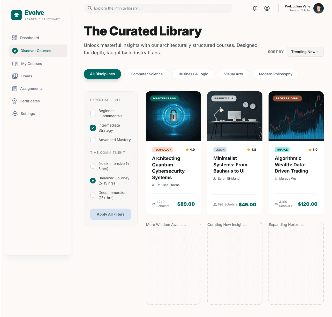Enable the Beginner Fundamentals checkbox
Screen dimensions: 332x317
[x=93, y=113]
